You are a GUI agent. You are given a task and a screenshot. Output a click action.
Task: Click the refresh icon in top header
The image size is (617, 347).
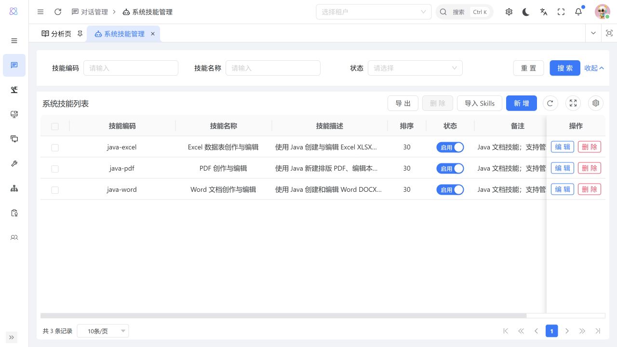coord(58,12)
